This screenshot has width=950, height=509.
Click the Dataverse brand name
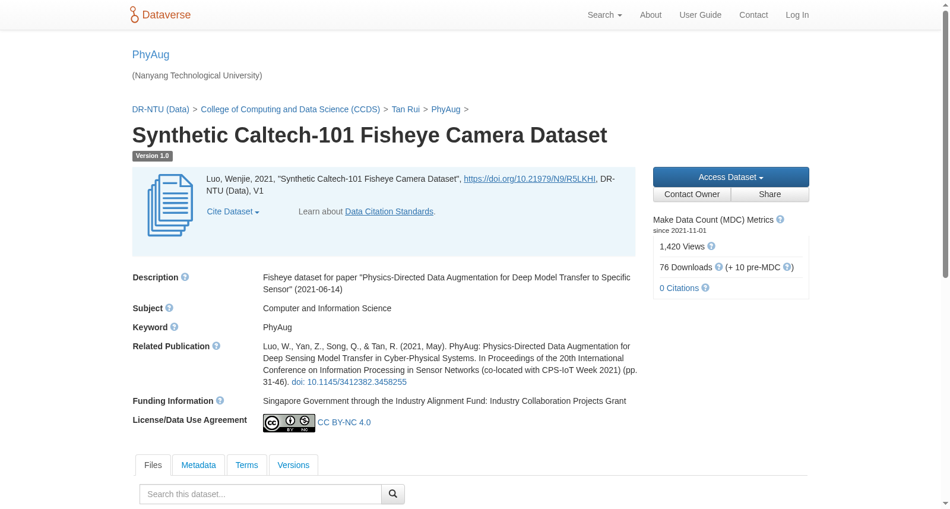tap(167, 15)
